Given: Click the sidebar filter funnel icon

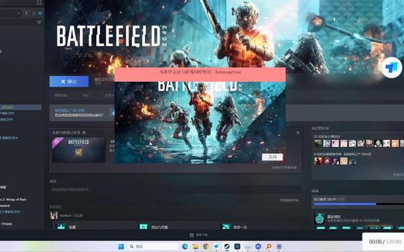Looking at the screenshot, I should tap(39, 22).
